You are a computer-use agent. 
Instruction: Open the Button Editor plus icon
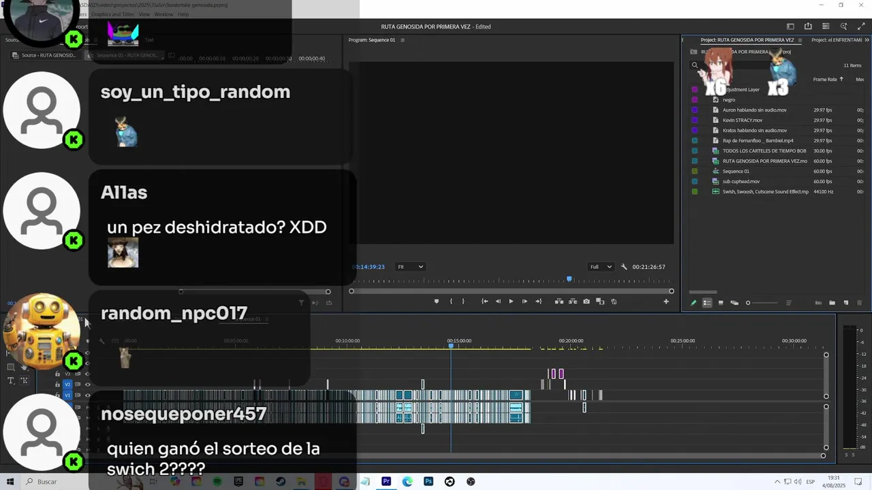[x=666, y=301]
